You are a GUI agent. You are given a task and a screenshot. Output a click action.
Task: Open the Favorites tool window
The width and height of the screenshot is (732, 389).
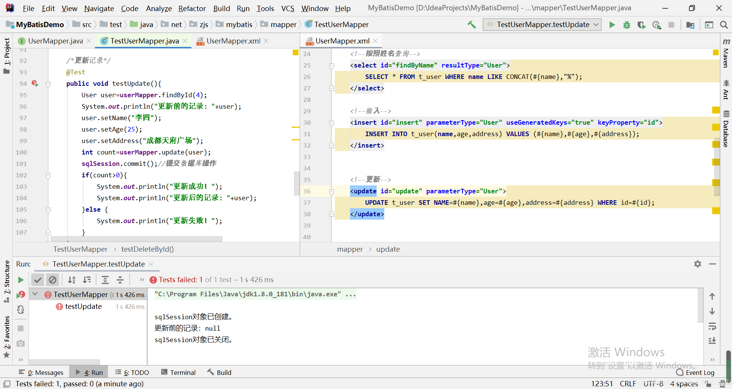[x=7, y=337]
